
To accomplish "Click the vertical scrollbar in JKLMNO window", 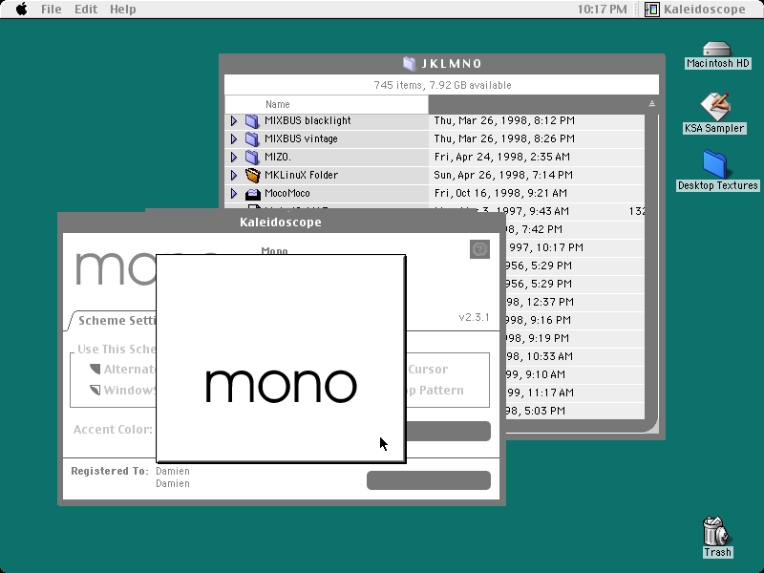I will 652,265.
